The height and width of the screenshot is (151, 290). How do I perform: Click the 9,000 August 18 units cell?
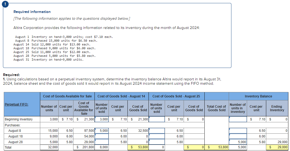pos(49,136)
